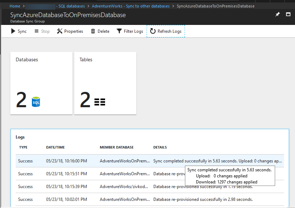Select log timestamp 05/23/18, 10:16:00 PM
Screen dimensions: 295x208
[66, 161]
